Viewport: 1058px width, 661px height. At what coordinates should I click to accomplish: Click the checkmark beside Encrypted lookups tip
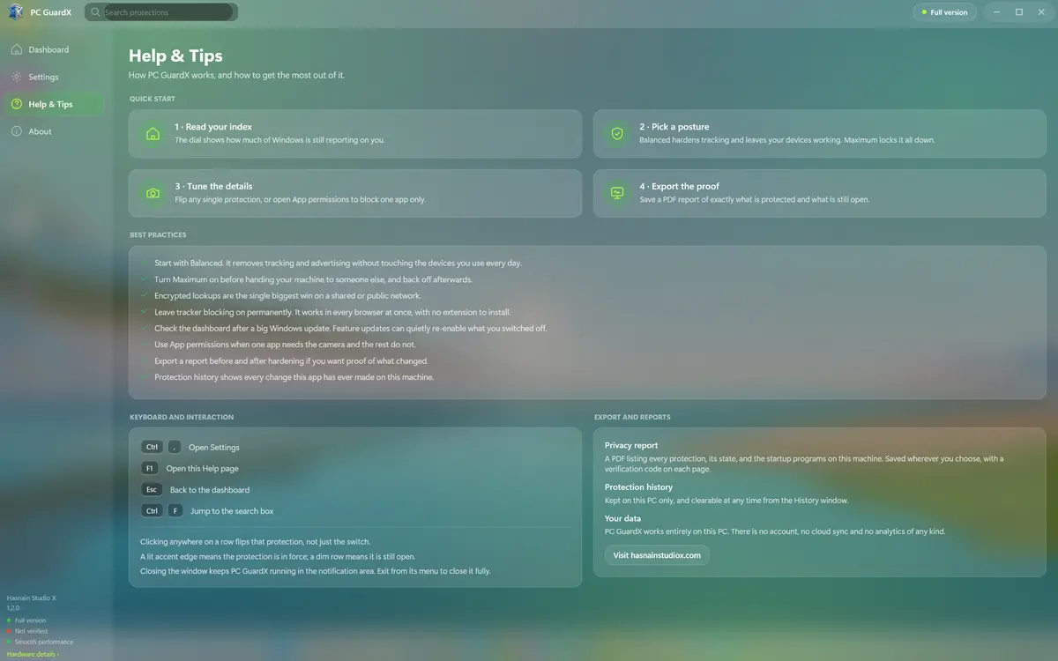click(145, 295)
